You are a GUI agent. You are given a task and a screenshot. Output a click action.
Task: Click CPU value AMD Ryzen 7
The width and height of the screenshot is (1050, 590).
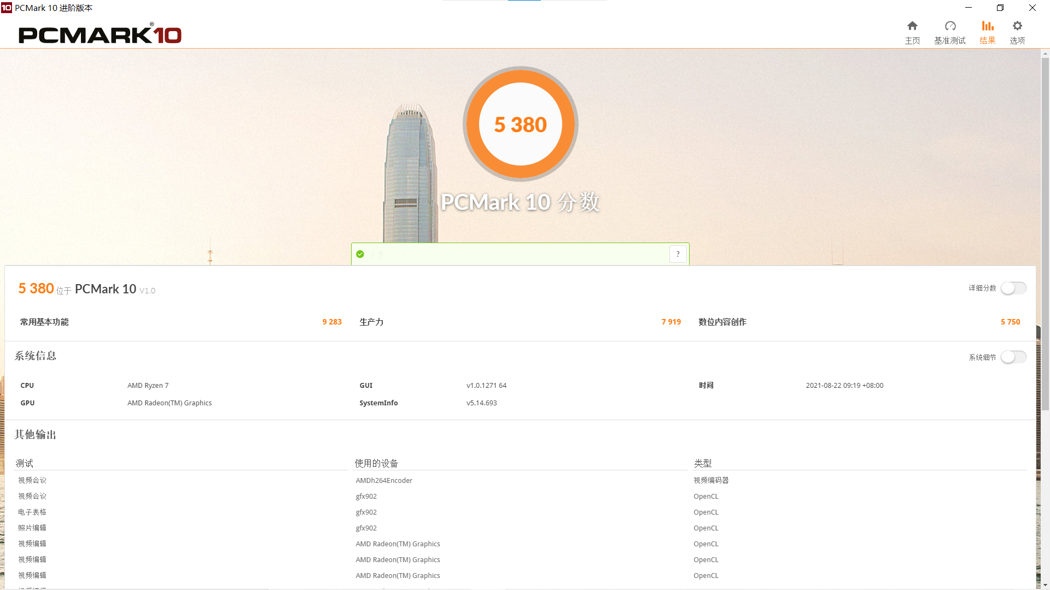[148, 386]
